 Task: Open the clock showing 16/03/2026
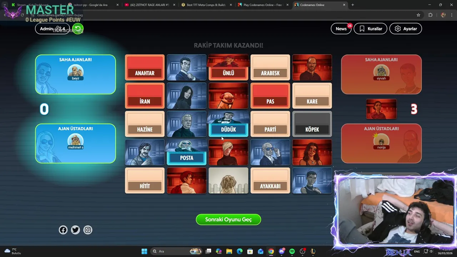445,251
